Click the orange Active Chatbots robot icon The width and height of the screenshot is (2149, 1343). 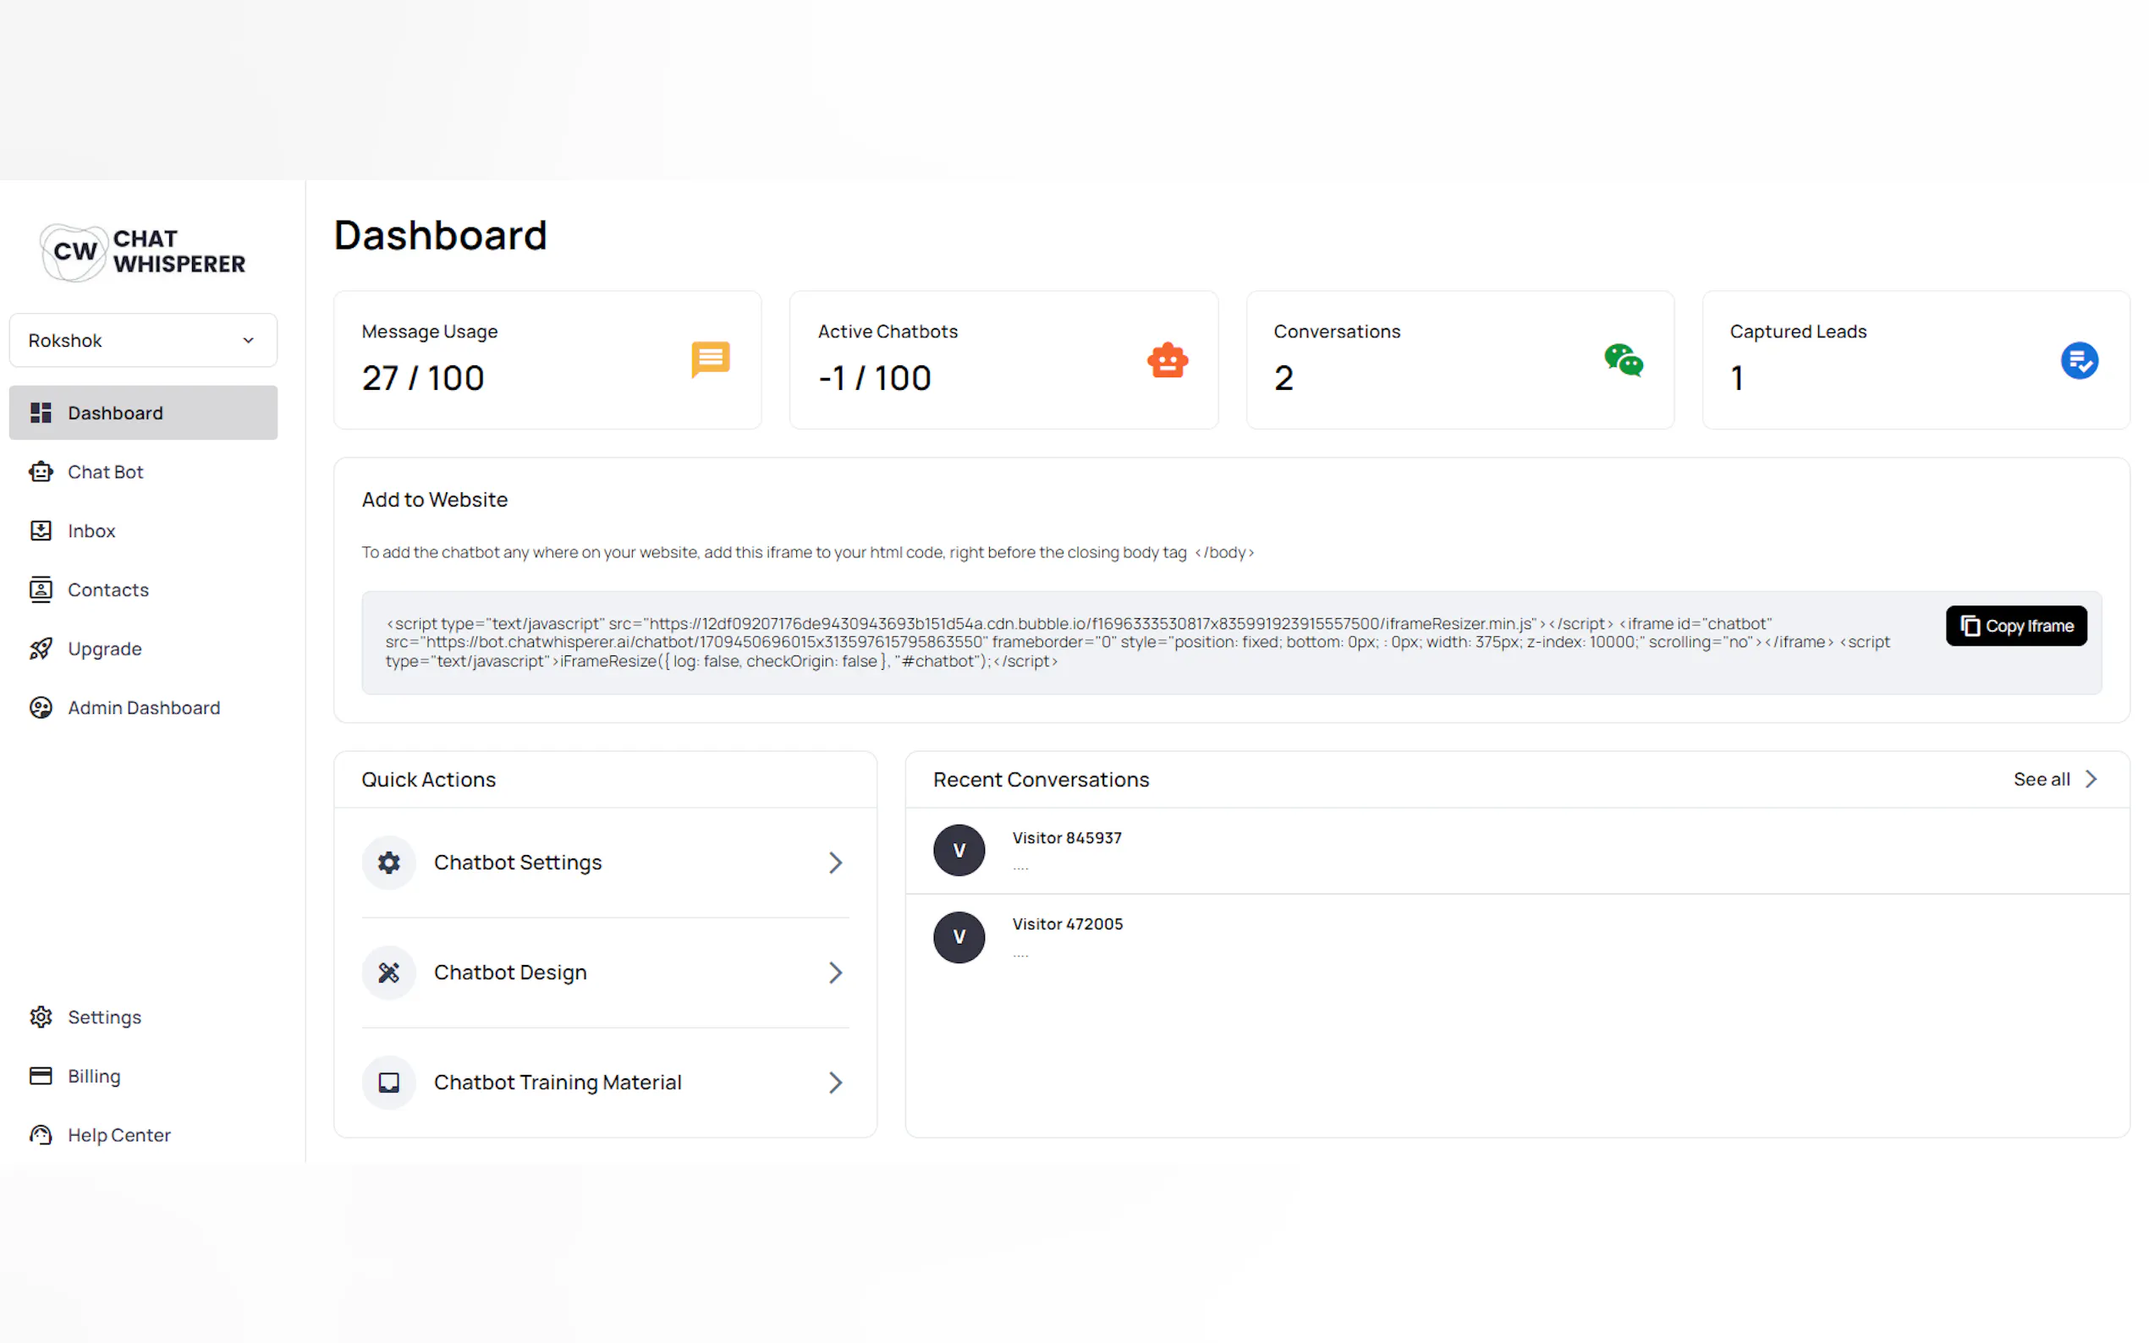[x=1167, y=360]
